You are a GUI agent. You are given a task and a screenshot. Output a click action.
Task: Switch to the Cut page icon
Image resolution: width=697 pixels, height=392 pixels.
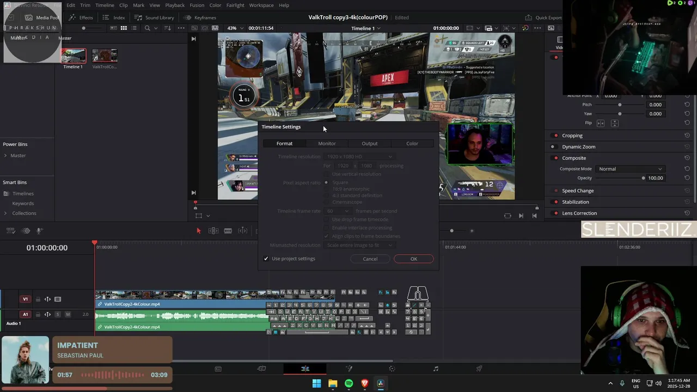(x=261, y=369)
